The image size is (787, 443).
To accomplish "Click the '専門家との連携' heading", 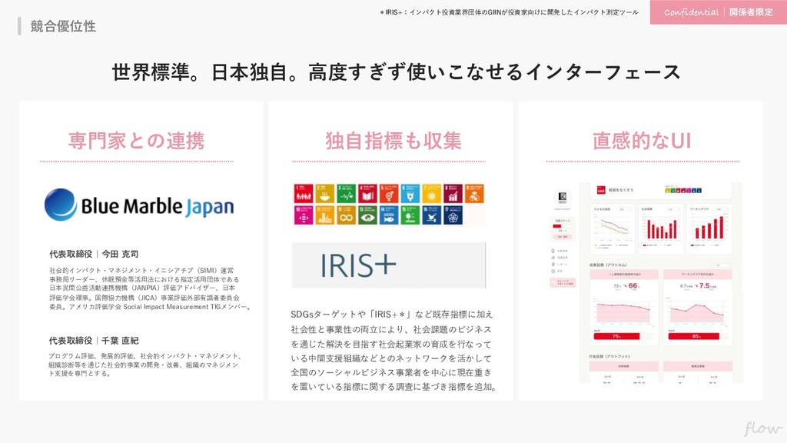I will click(137, 141).
